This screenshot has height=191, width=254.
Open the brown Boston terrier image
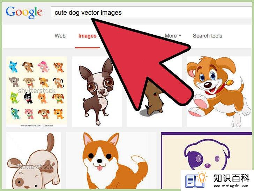coord(97,92)
